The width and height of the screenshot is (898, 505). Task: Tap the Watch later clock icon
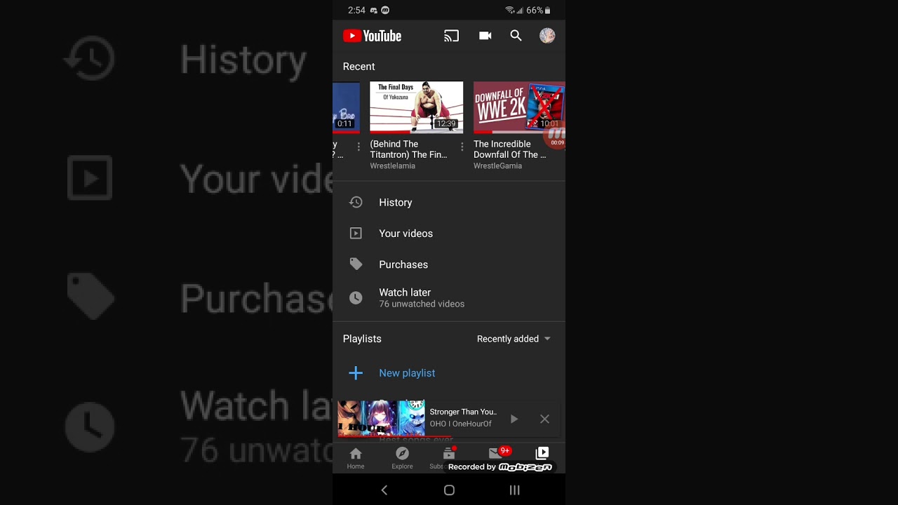tap(356, 298)
